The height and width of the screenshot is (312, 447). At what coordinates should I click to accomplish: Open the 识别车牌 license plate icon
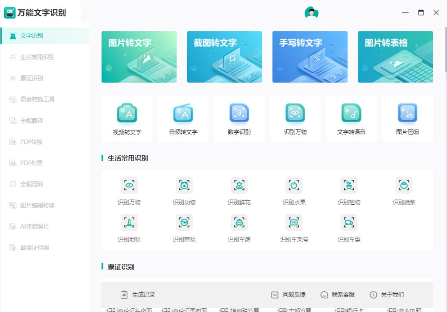click(x=239, y=221)
